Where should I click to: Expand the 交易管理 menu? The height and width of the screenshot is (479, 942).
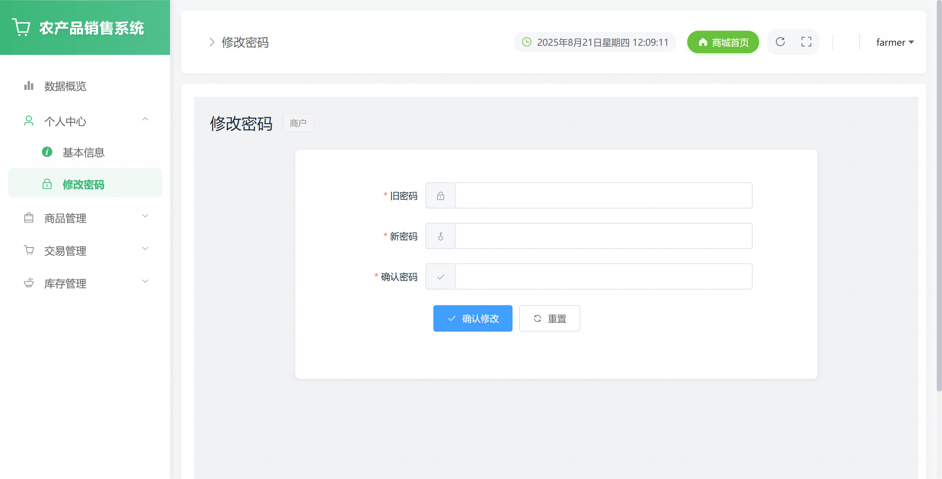click(85, 251)
